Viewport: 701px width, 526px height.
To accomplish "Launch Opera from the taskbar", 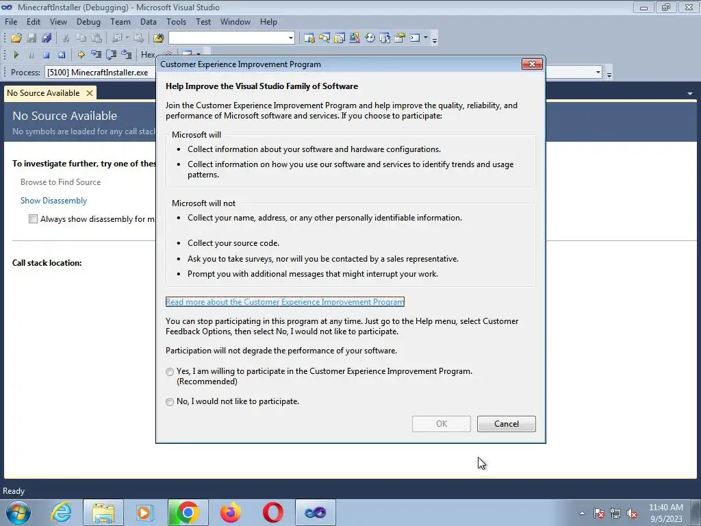I will (272, 512).
